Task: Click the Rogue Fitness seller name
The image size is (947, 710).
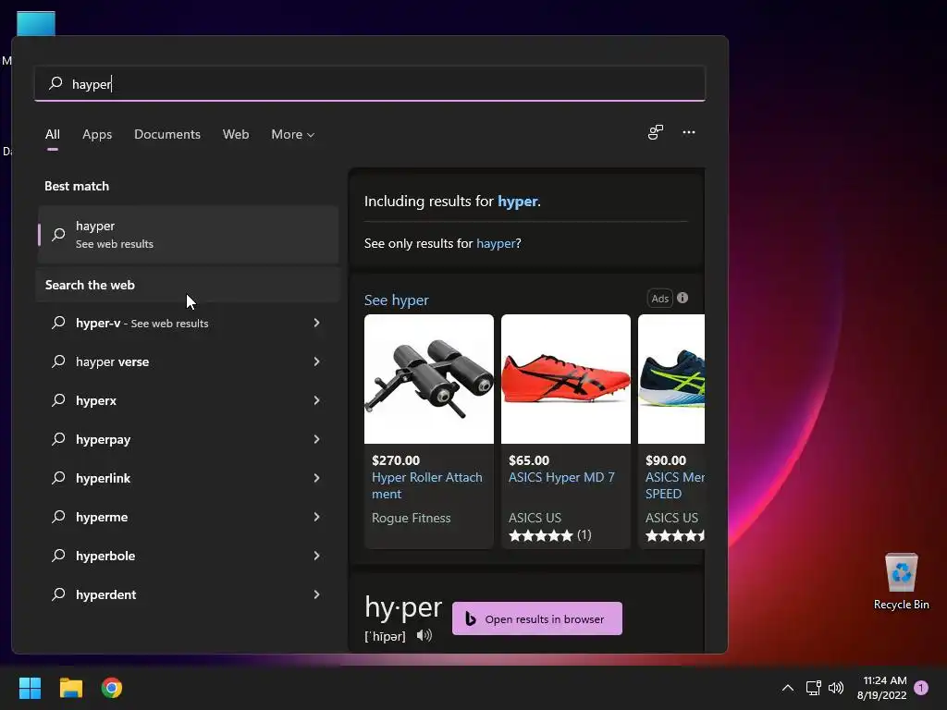Action: 412,518
